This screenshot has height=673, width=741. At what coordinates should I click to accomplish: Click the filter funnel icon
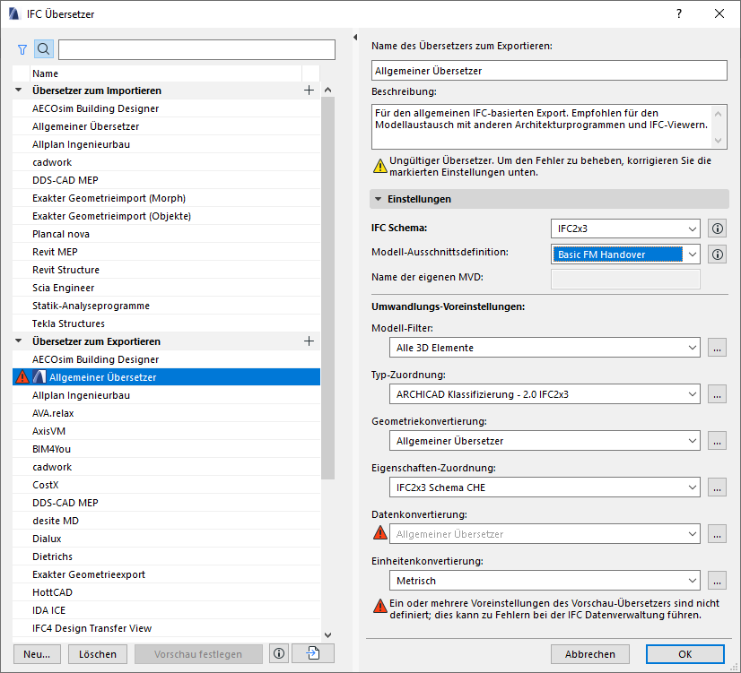point(22,49)
